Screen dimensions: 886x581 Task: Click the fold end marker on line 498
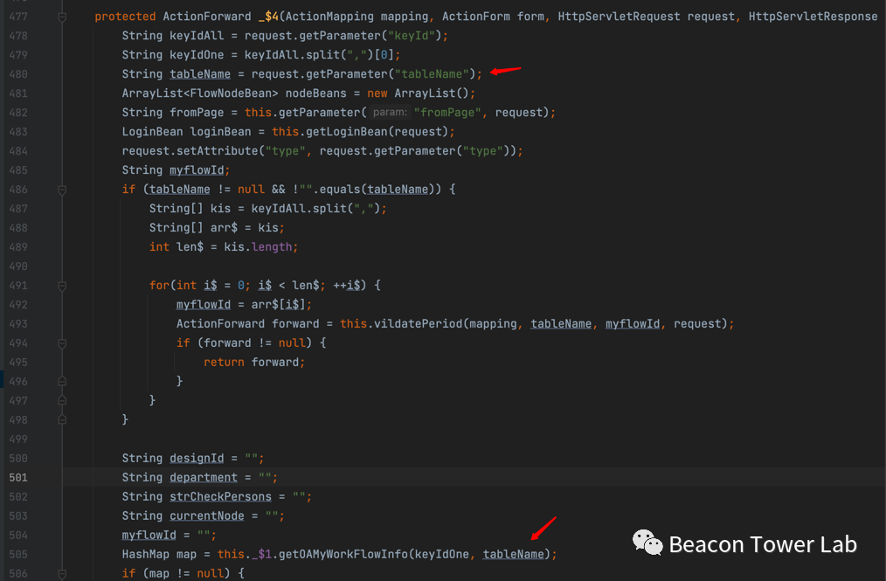pyautogui.click(x=62, y=419)
